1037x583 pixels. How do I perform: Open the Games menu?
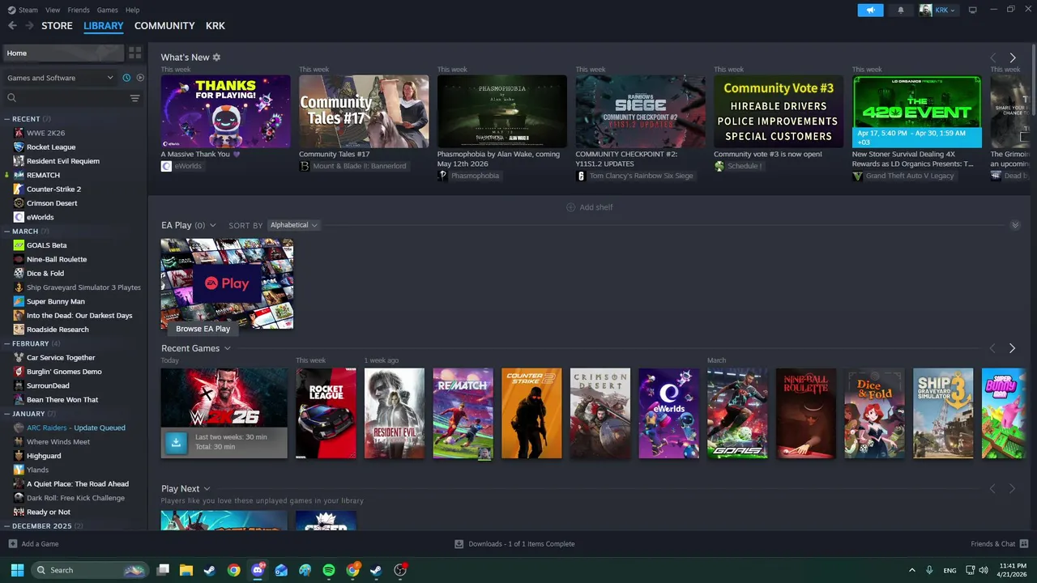pyautogui.click(x=107, y=10)
